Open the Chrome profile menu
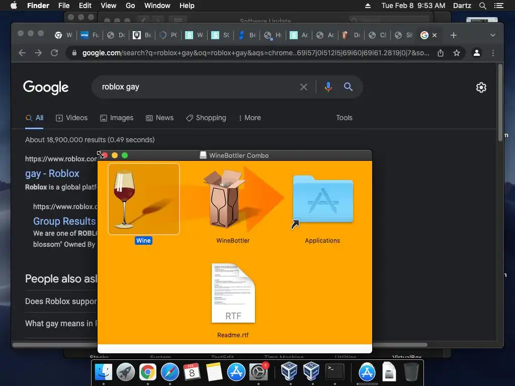This screenshot has height=386, width=515. tap(477, 53)
